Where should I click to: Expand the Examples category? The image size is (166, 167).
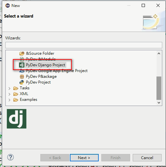coord(9,100)
